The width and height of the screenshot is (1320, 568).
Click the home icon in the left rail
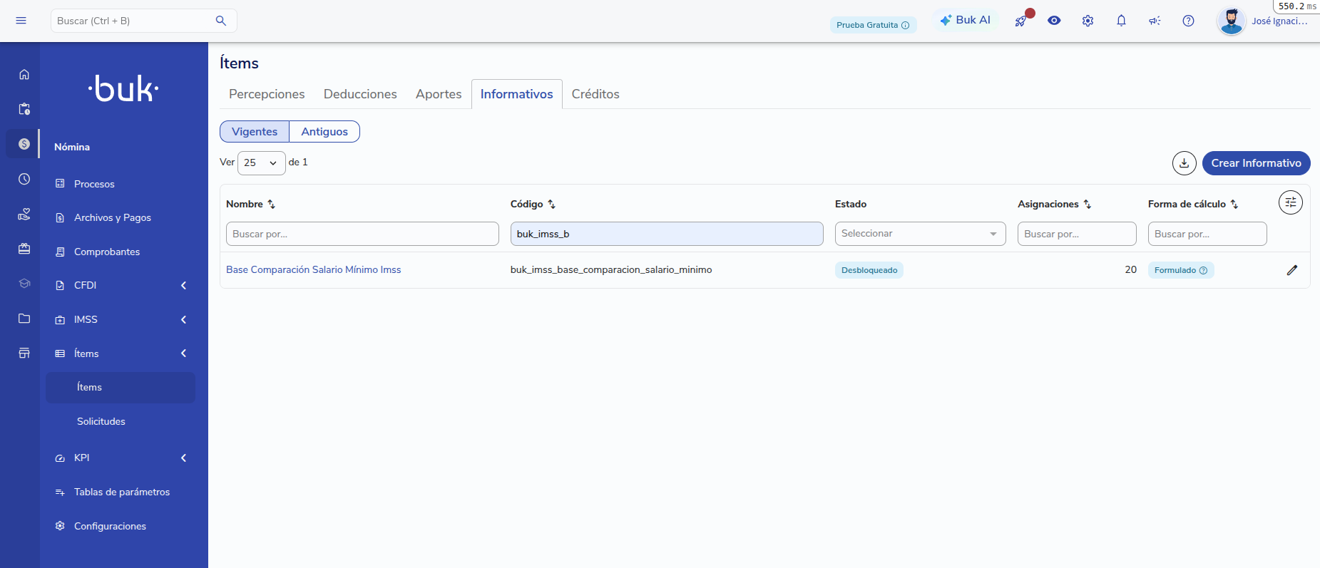(x=24, y=74)
